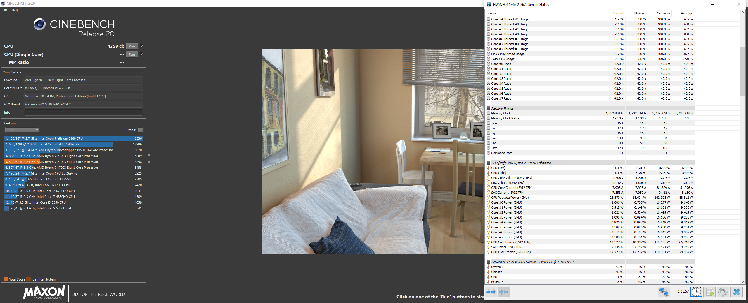Reset sensor min/max with the clock icon
This screenshot has height=303, width=748.
(x=696, y=292)
